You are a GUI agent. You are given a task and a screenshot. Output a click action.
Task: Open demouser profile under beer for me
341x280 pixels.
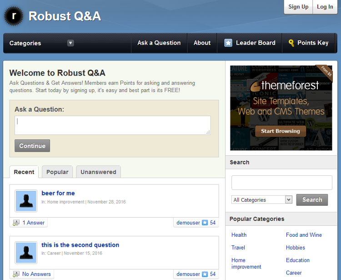(188, 223)
